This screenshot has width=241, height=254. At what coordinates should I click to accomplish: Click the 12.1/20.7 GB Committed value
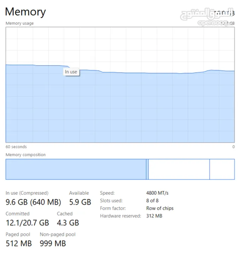tap(27, 223)
